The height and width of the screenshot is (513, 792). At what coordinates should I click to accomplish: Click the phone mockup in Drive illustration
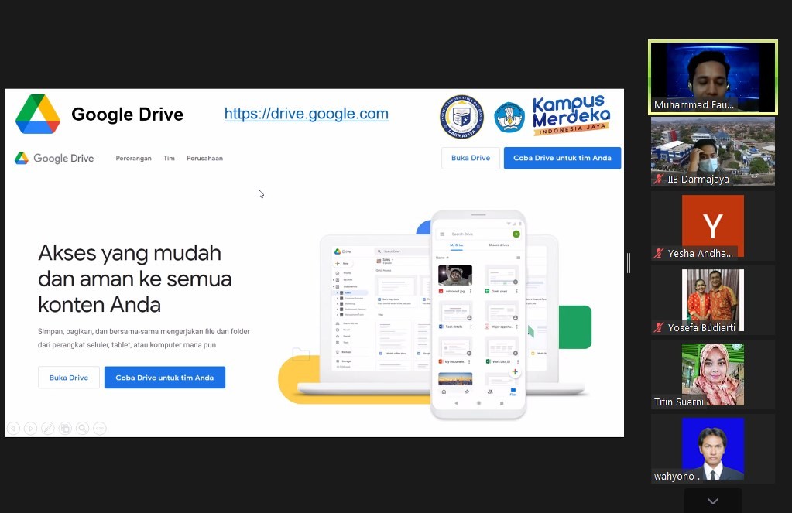(x=478, y=315)
